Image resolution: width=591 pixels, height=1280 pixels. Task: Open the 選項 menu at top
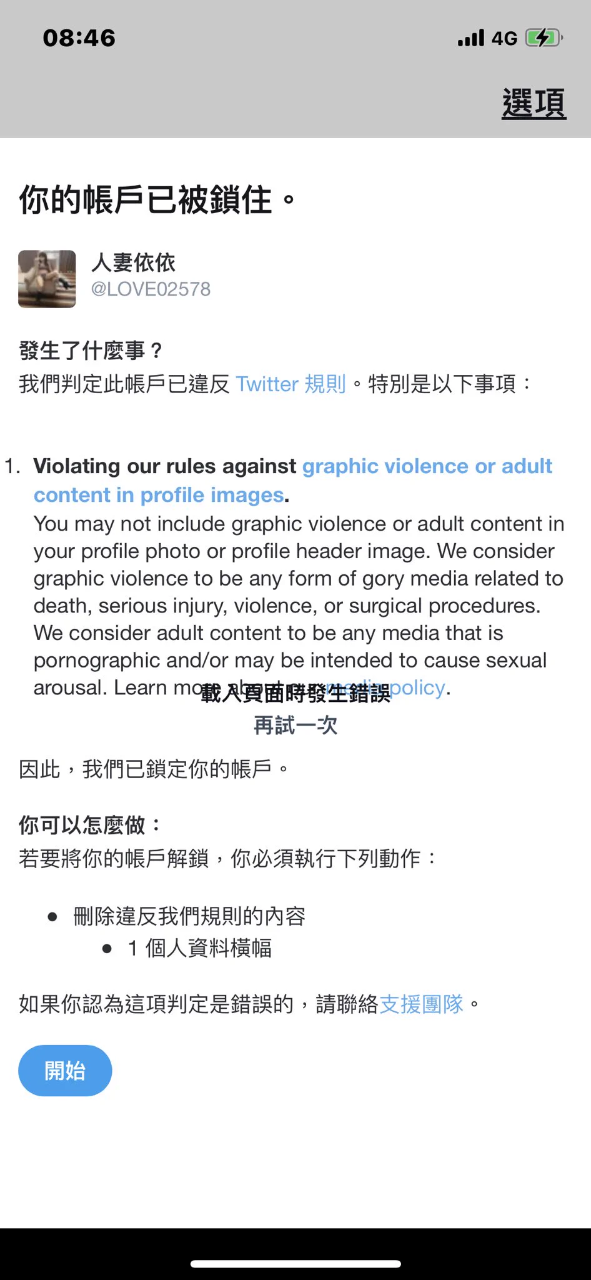click(x=534, y=104)
